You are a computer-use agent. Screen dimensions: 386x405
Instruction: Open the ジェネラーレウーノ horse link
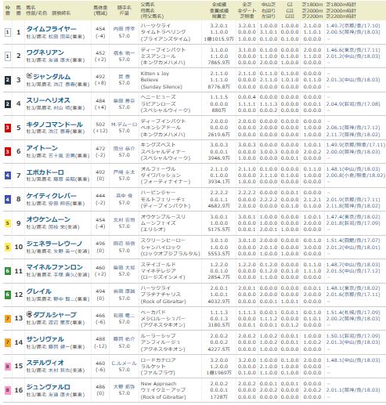pyautogui.click(x=54, y=244)
